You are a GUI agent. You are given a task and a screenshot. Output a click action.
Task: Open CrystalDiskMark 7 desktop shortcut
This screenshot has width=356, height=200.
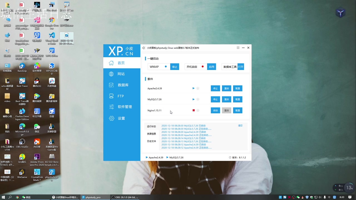37,175
